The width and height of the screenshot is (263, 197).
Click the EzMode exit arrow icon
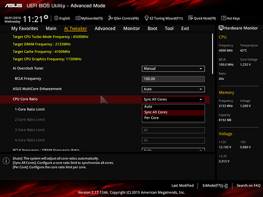pyautogui.click(x=225, y=186)
